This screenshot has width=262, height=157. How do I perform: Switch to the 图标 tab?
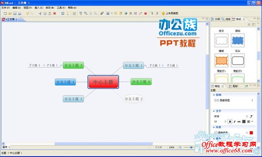pos(233,86)
